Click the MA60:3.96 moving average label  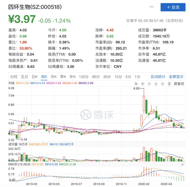(86, 83)
